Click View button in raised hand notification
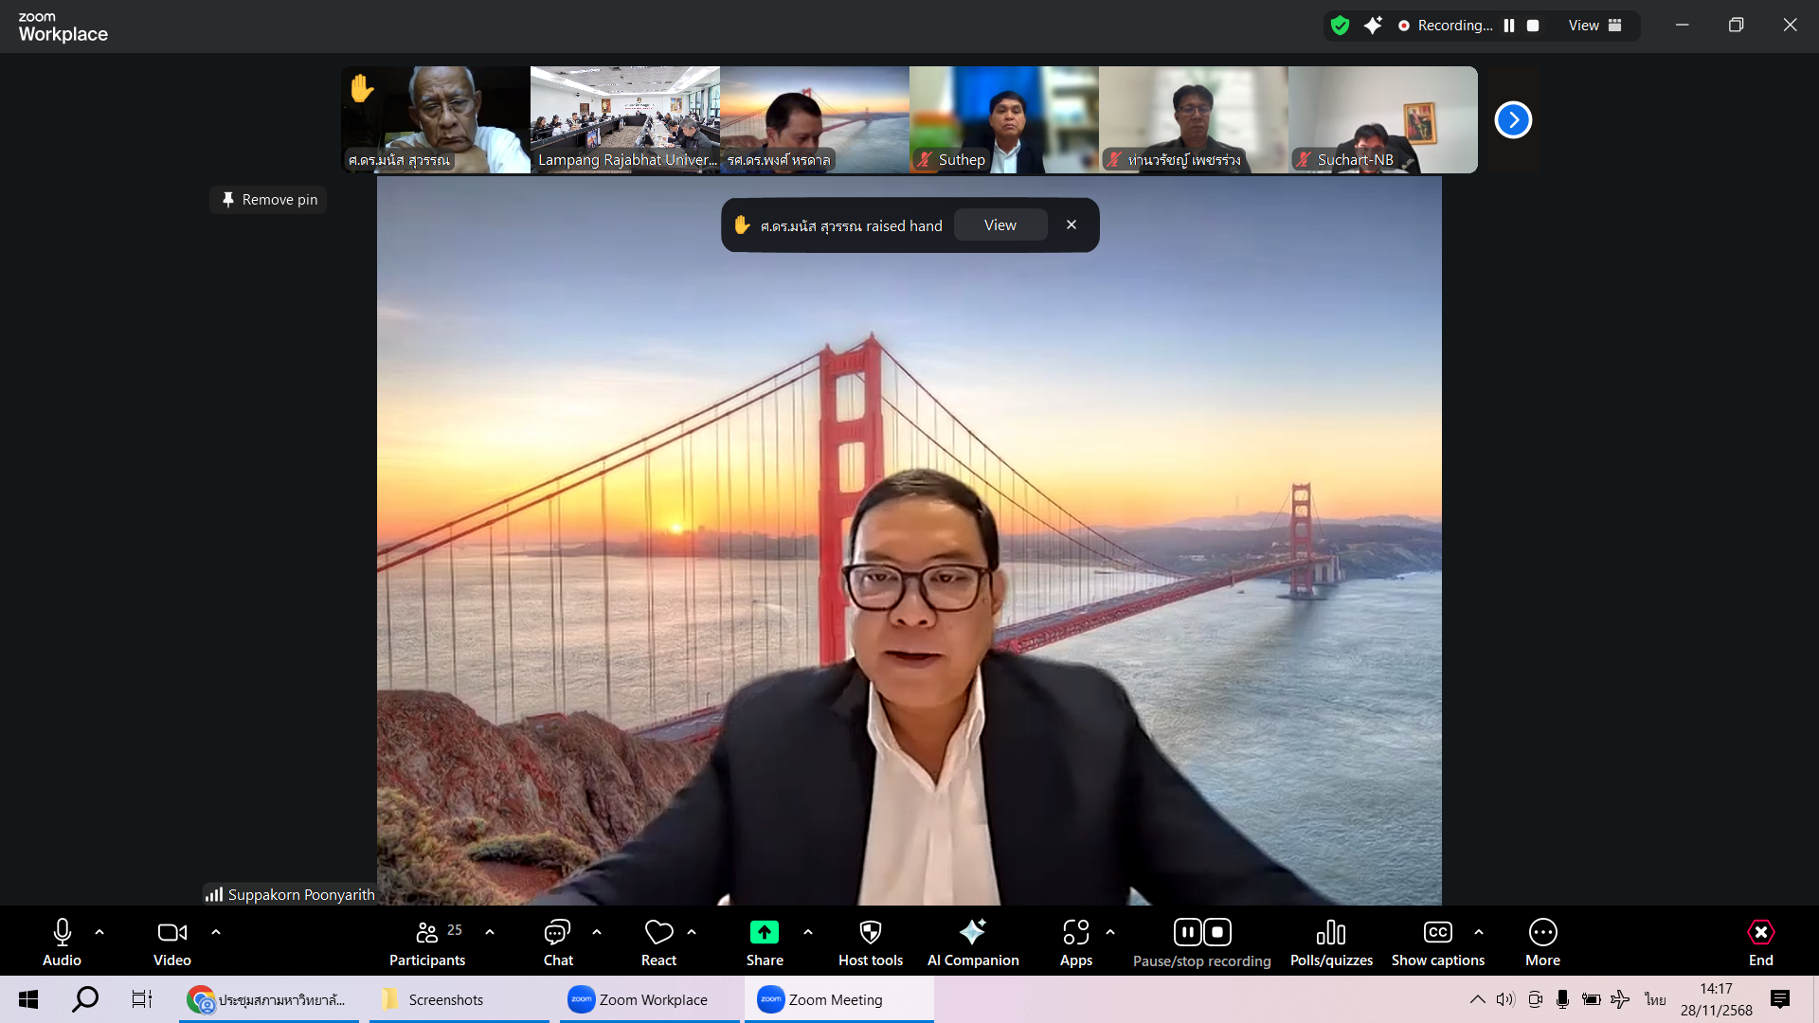The image size is (1819, 1023). click(x=1000, y=225)
